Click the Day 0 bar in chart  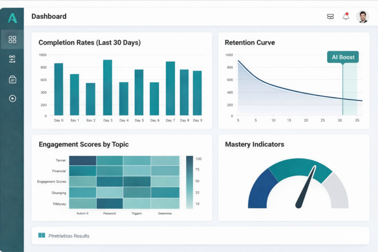click(59, 89)
